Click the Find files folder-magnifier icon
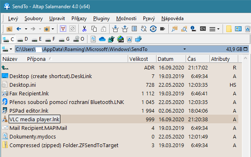This screenshot has width=251, height=157. (175, 29)
